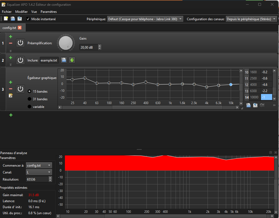This screenshot has width=279, height=218.
Task: Toggle power button for Préamplification filter
Action: pos(20,43)
